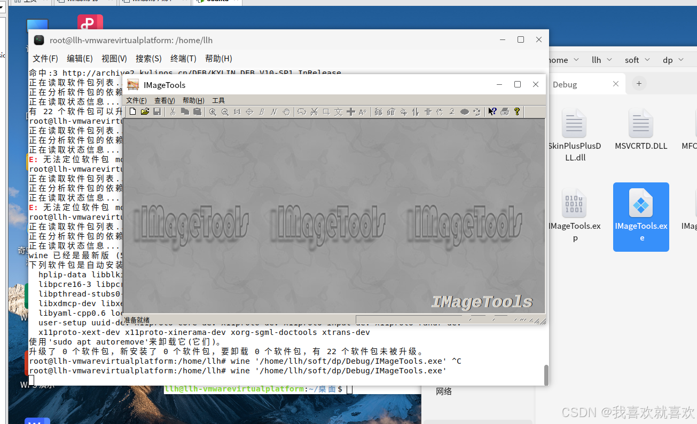Select the Zoom In magnifier tool

tap(213, 112)
